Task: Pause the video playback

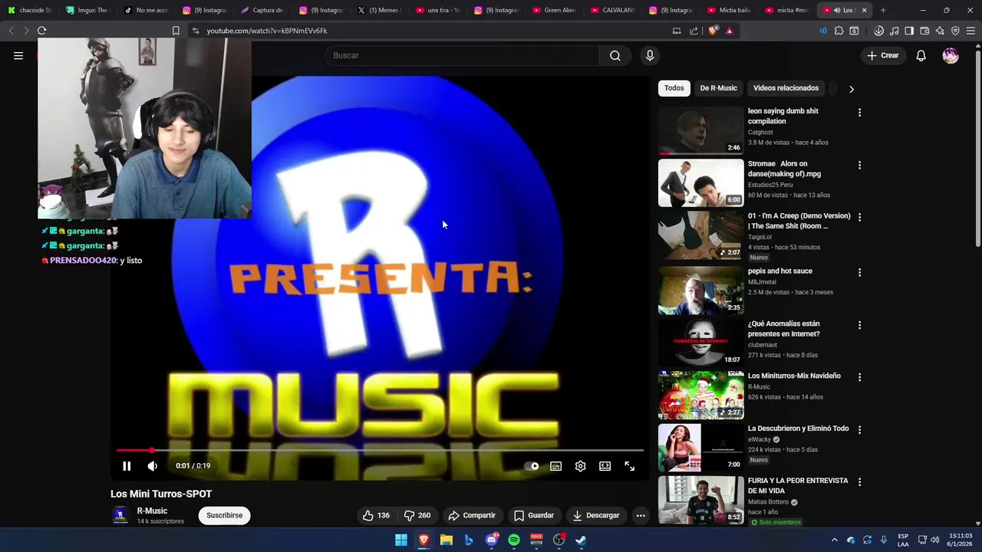Action: (x=127, y=465)
